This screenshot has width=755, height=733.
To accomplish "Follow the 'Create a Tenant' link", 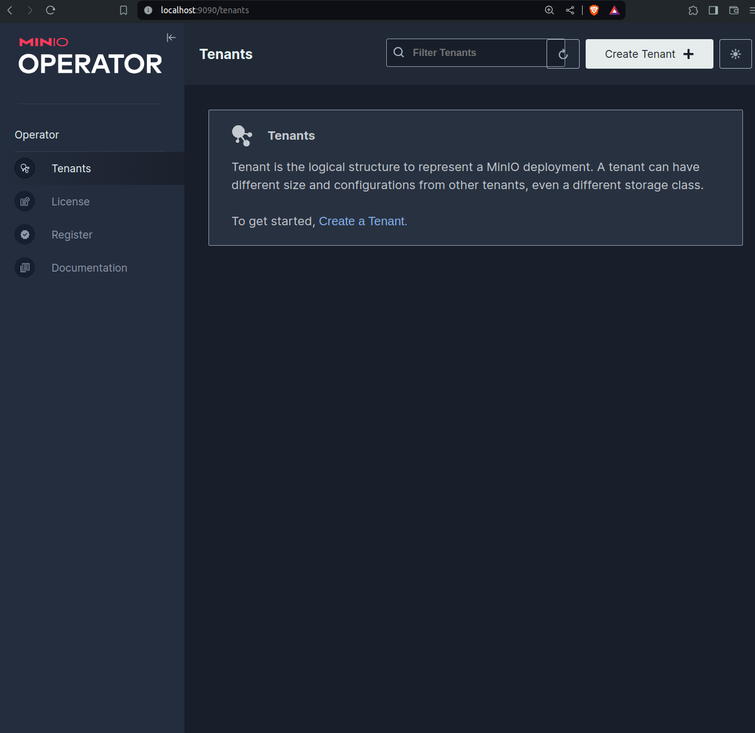I will pos(363,221).
